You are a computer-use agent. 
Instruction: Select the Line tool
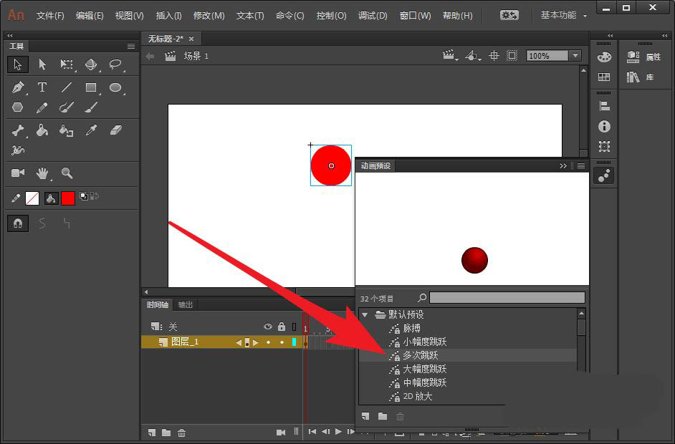(67, 87)
